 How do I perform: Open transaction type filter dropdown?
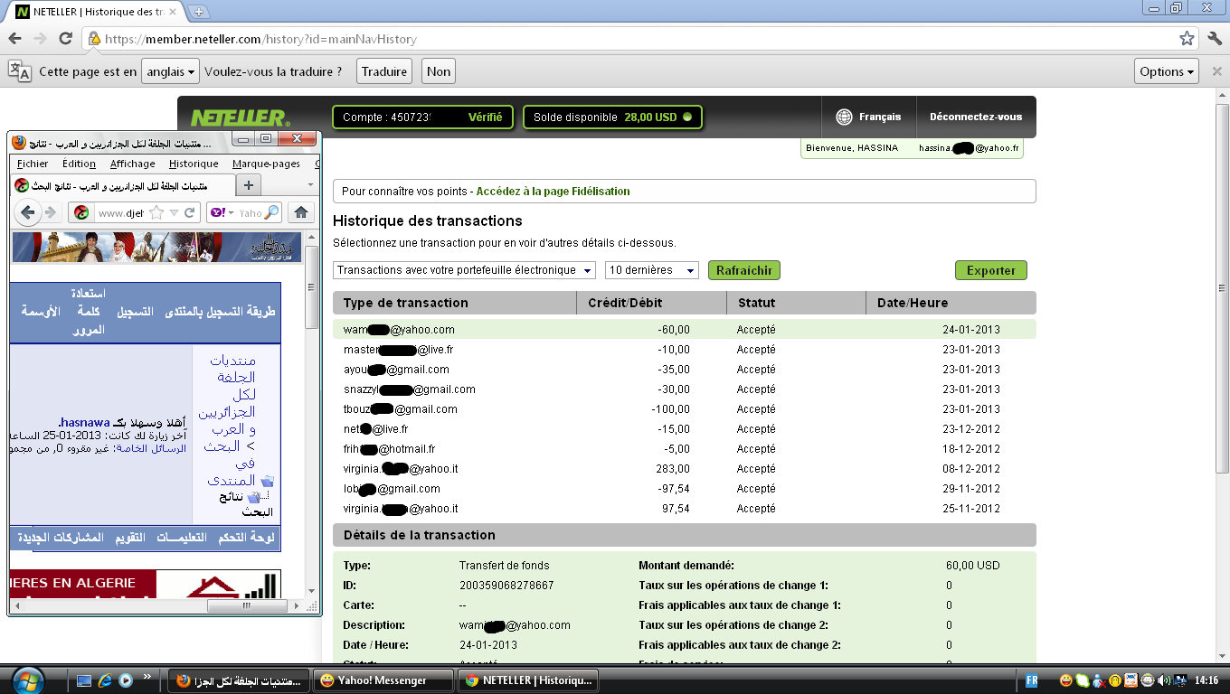tap(465, 270)
